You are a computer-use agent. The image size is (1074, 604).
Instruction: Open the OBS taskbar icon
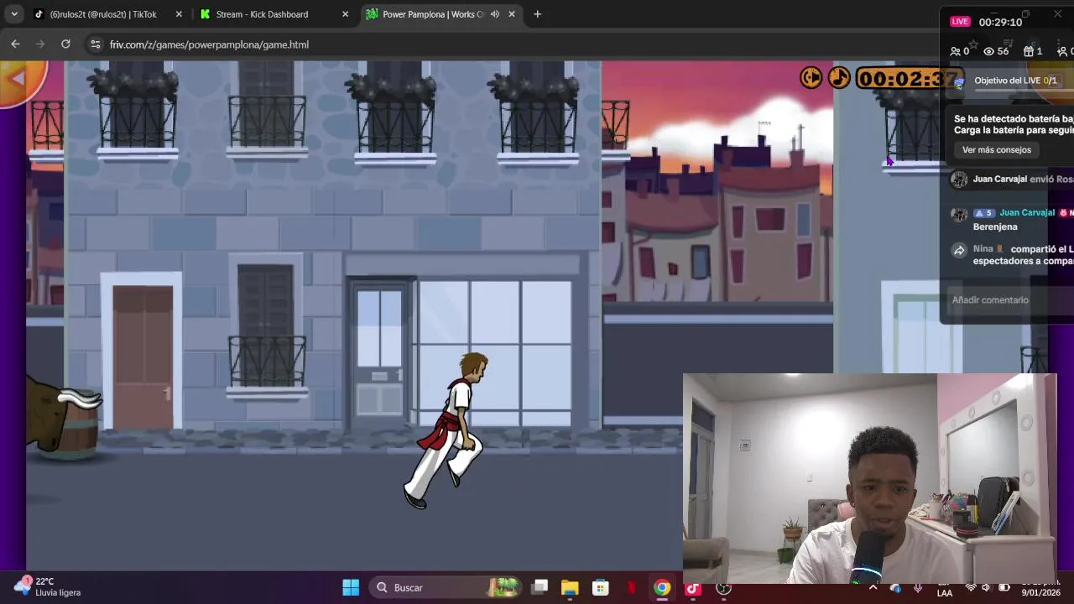coord(723,588)
